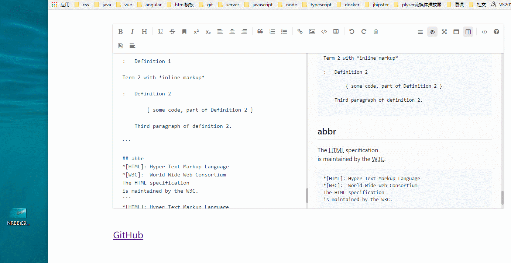Toggle the two-column split view

pos(468,32)
